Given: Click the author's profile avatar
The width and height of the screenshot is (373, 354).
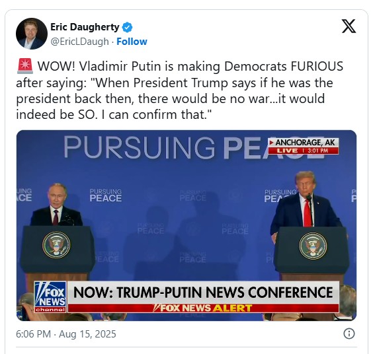Looking at the screenshot, I should [x=32, y=34].
